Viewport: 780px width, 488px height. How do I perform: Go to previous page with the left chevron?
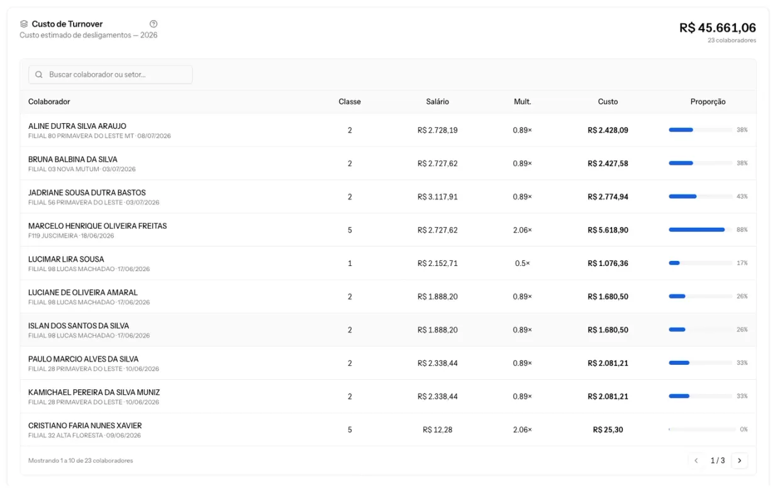pyautogui.click(x=696, y=461)
